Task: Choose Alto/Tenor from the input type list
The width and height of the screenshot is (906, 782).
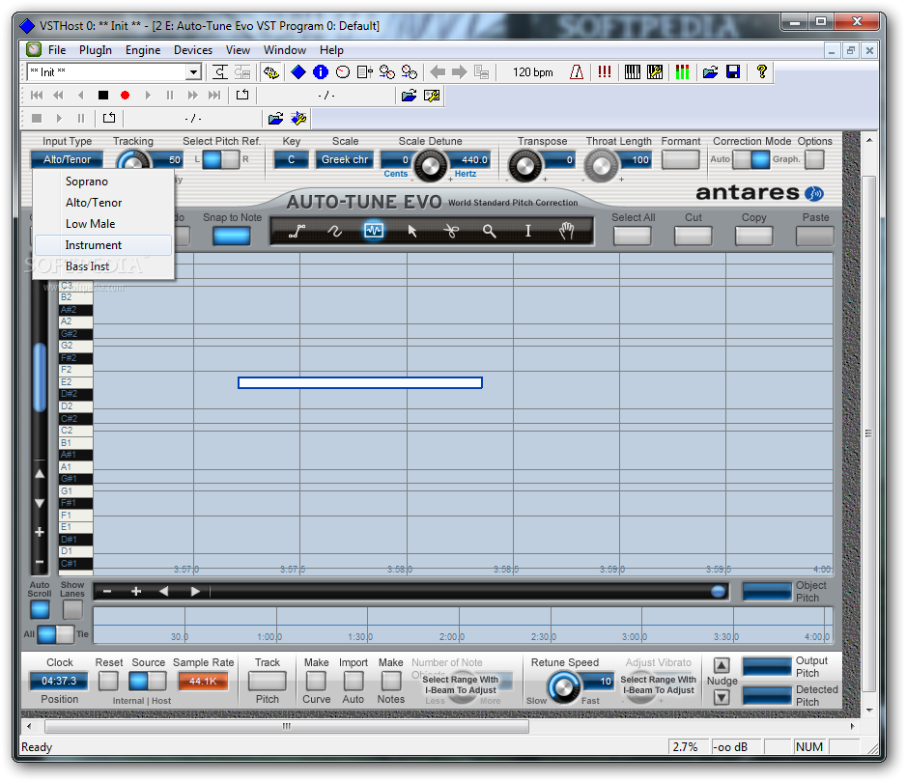Action: tap(103, 203)
